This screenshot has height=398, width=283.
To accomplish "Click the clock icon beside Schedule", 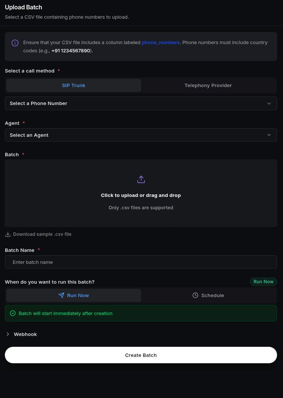I will pyautogui.click(x=195, y=295).
